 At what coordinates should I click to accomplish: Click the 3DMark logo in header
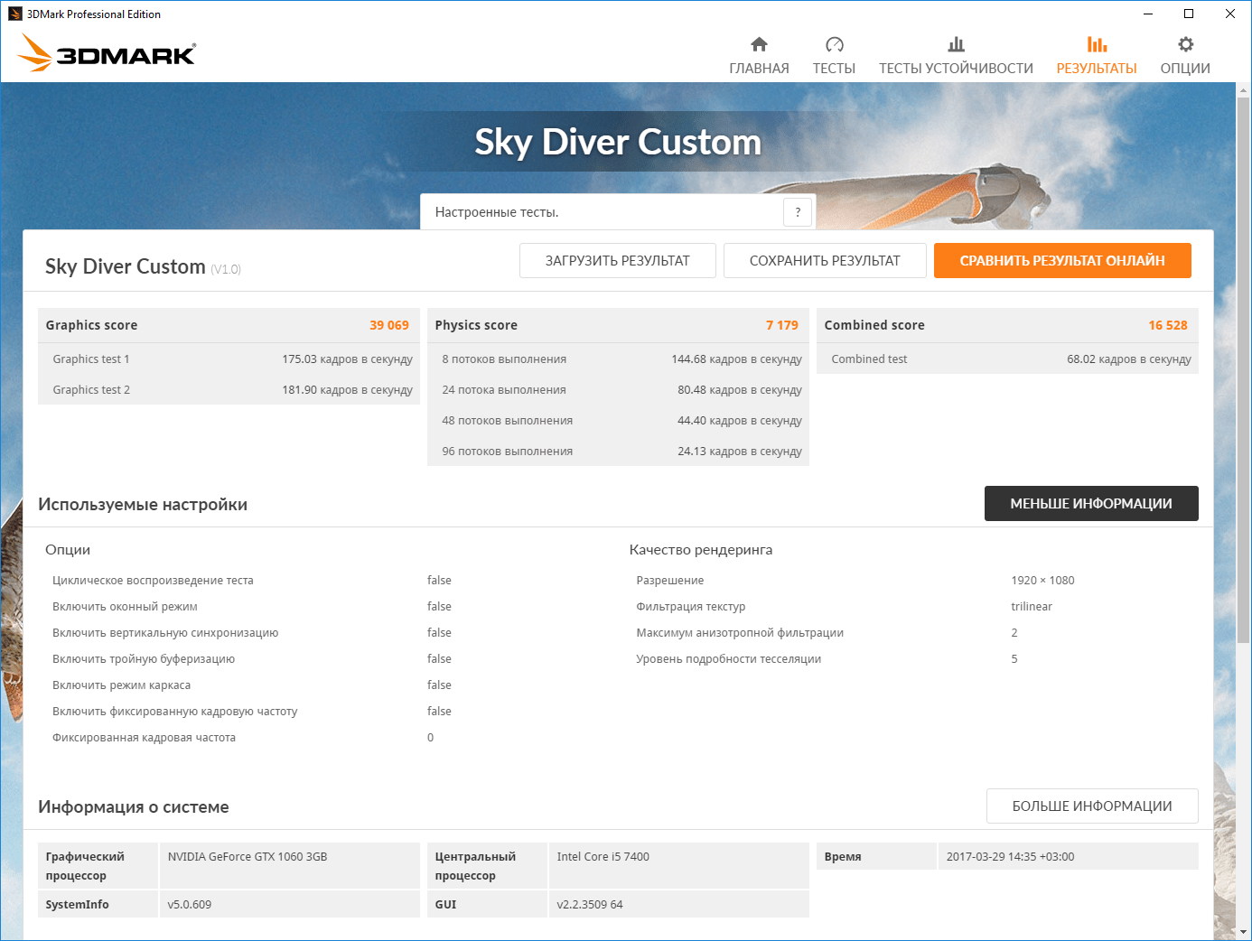[107, 53]
